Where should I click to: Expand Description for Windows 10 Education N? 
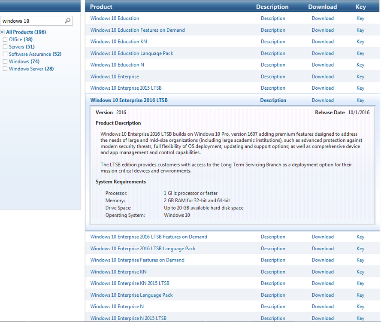[273, 65]
